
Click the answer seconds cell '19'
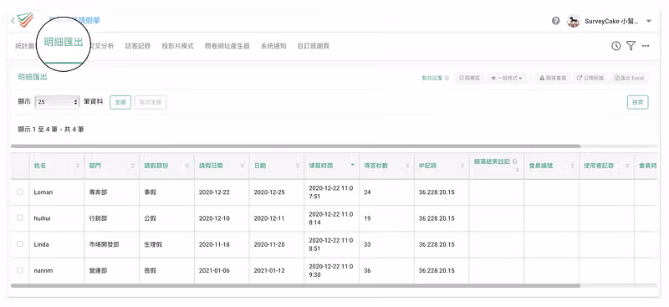(x=367, y=218)
